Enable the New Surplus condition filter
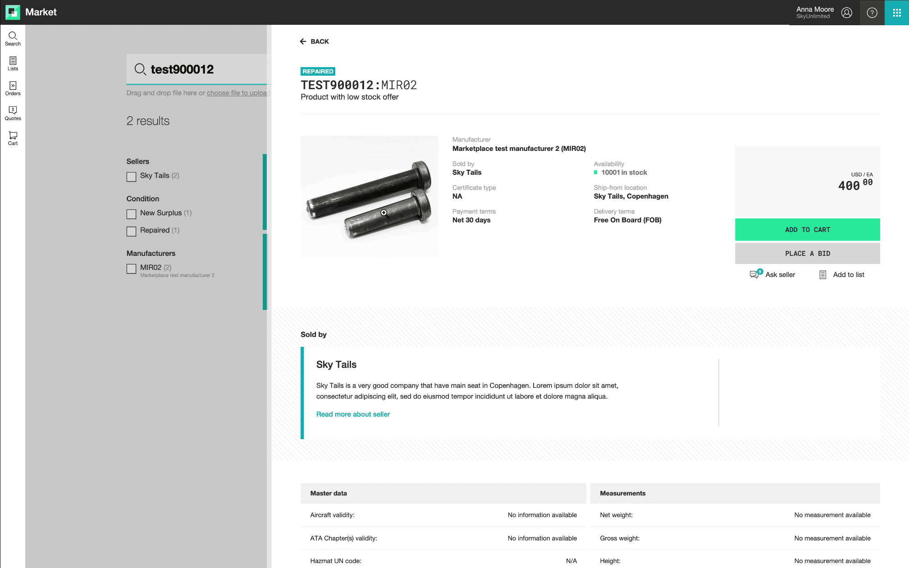The width and height of the screenshot is (909, 568). point(131,214)
